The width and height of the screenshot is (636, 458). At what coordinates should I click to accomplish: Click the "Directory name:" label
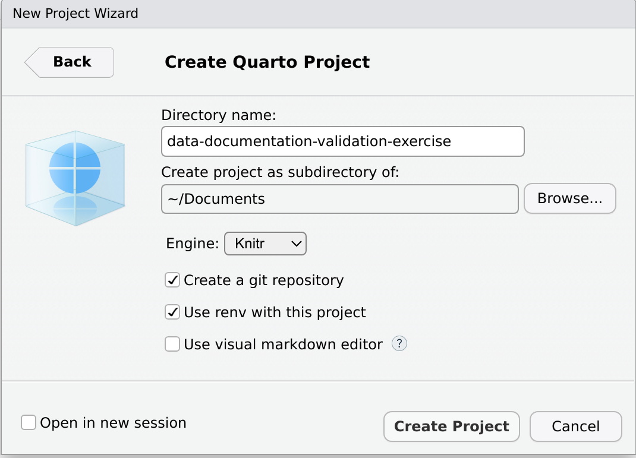[218, 115]
